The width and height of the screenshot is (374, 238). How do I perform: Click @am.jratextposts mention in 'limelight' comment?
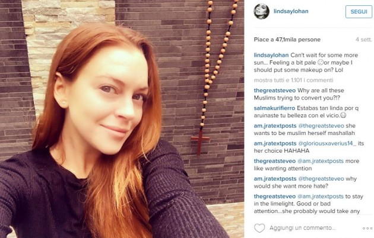pyautogui.click(x=321, y=197)
